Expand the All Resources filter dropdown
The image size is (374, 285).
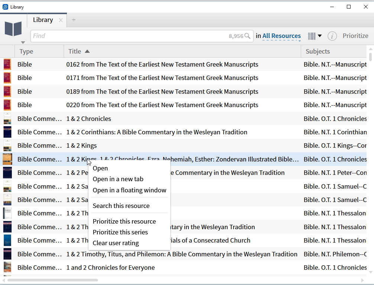pyautogui.click(x=281, y=36)
